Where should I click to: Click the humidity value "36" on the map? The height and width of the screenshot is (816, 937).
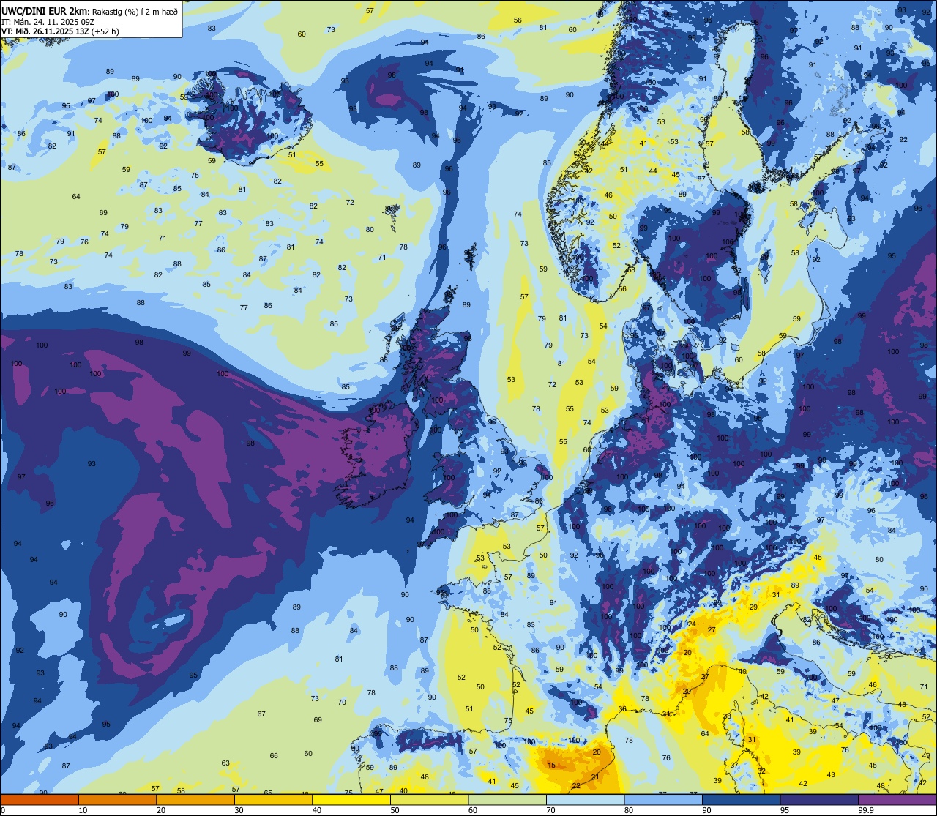click(x=622, y=708)
